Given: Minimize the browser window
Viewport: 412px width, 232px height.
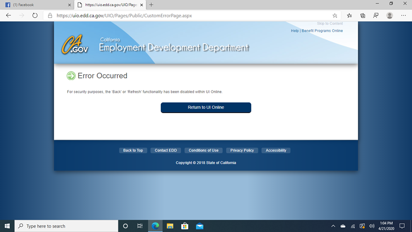Looking at the screenshot, I should pyautogui.click(x=377, y=4).
